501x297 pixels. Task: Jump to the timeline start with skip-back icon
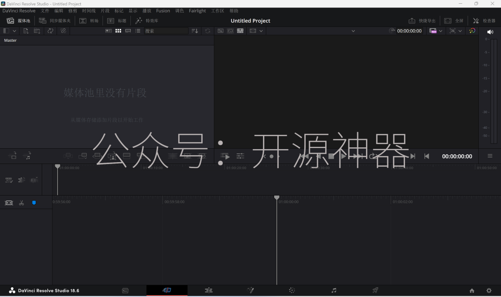(427, 156)
